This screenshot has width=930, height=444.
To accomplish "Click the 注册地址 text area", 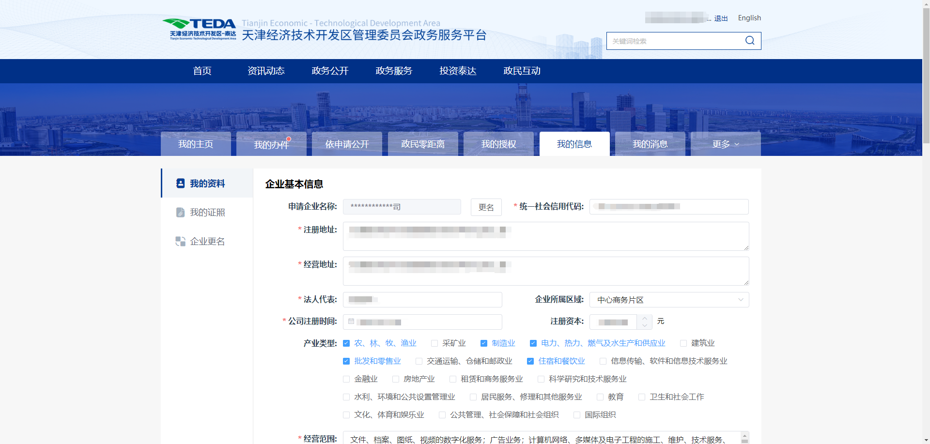I will (546, 236).
